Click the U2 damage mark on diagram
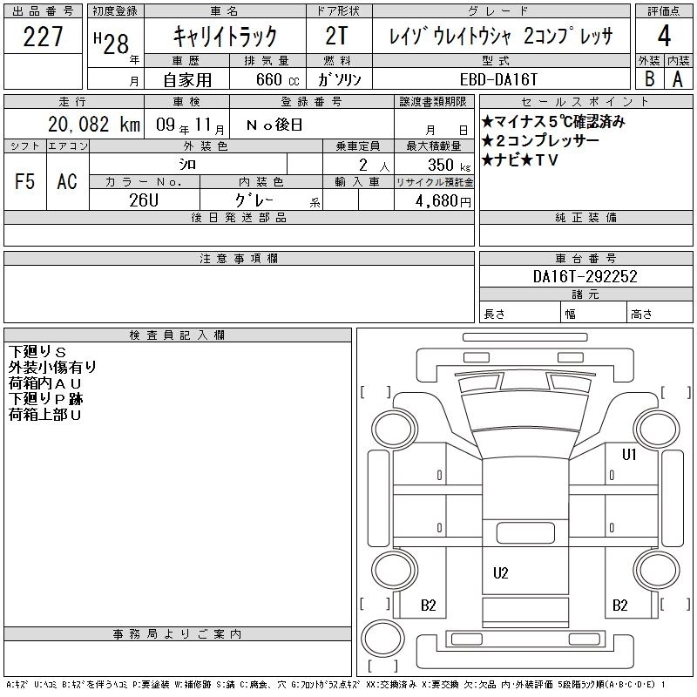Screen dimensions: 697x697 coord(500,573)
